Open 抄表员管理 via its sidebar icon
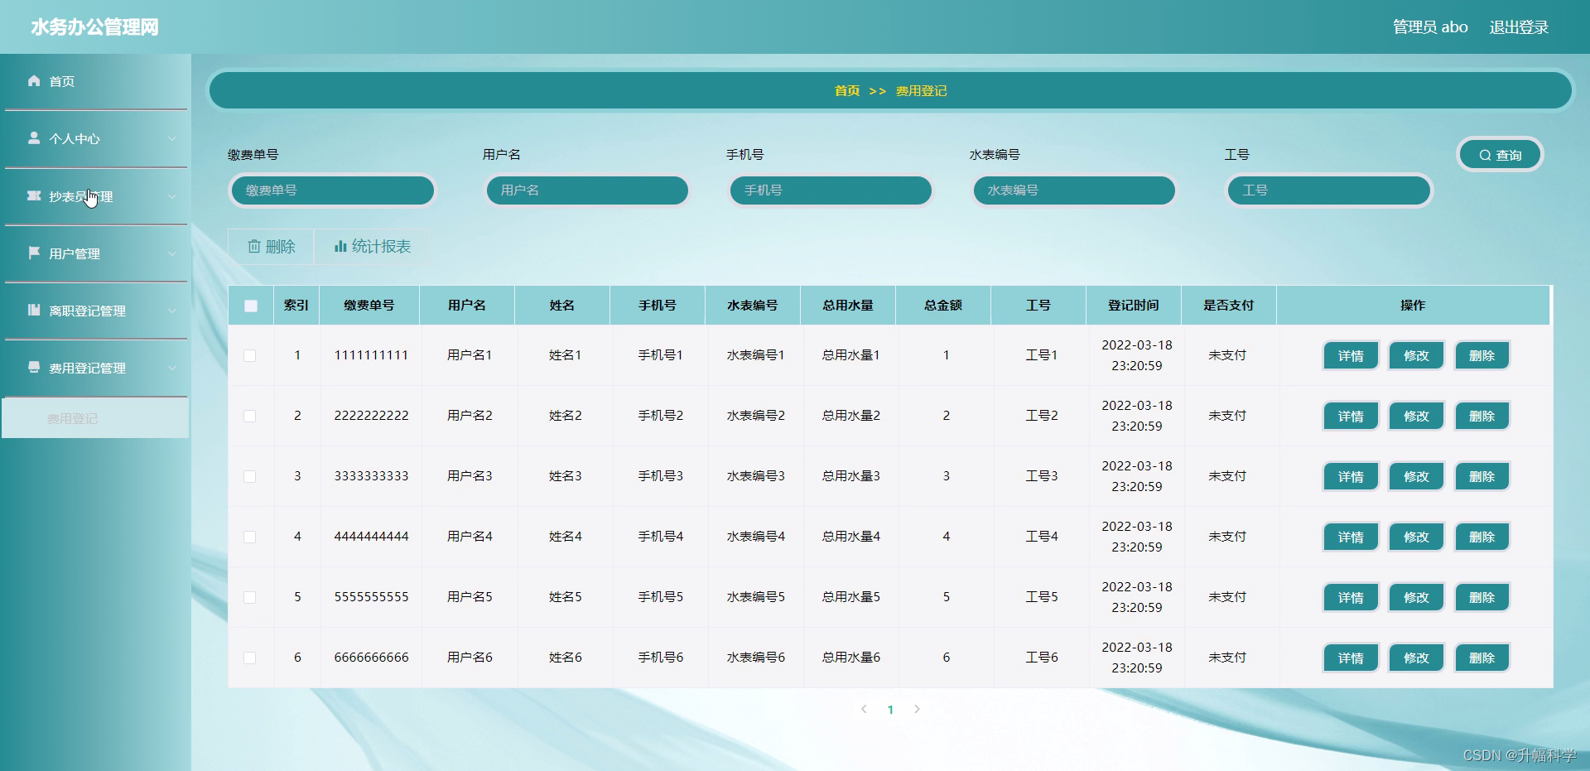Image resolution: width=1590 pixels, height=771 pixels. [x=34, y=195]
